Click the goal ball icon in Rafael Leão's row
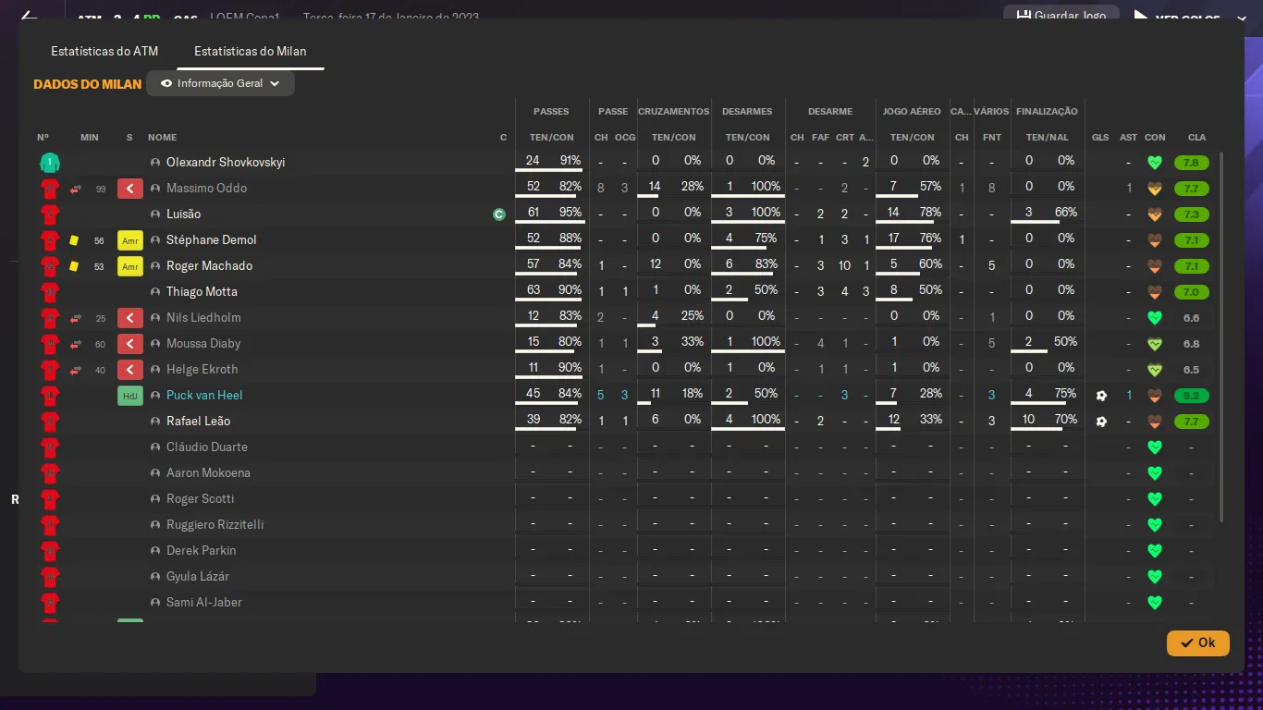This screenshot has width=1263, height=710. 1100,422
